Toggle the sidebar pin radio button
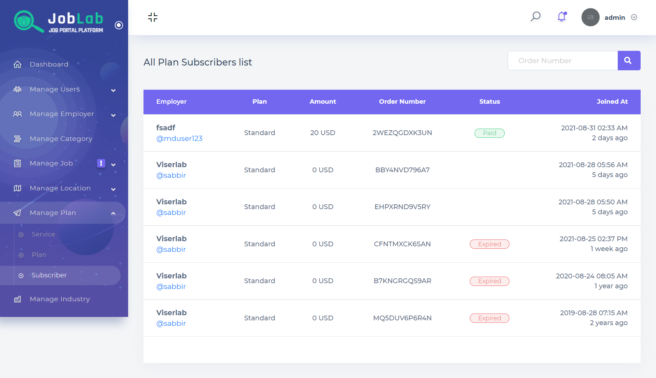The height and width of the screenshot is (378, 656). [x=119, y=25]
